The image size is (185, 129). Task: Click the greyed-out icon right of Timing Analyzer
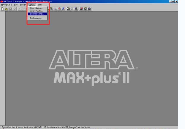tap(72, 9)
